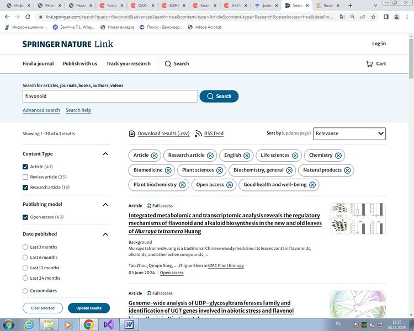Open the Relevance sort dropdown
Screen dimensions: 414x331
[349, 134]
